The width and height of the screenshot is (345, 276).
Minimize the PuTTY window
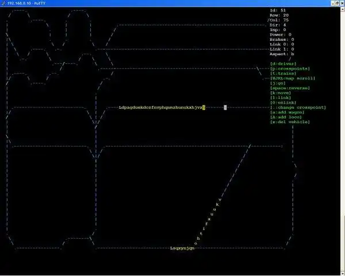[333, 3]
